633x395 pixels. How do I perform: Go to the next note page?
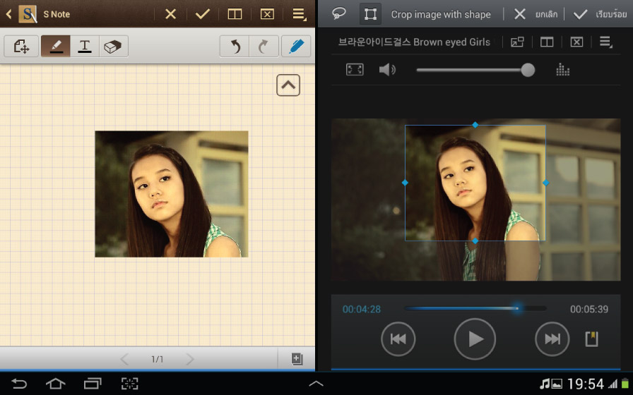click(x=190, y=359)
